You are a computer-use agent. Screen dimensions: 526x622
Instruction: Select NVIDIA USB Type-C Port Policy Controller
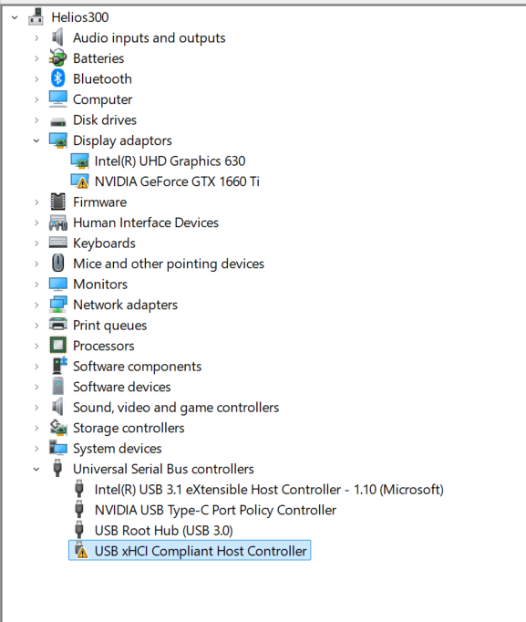point(215,510)
